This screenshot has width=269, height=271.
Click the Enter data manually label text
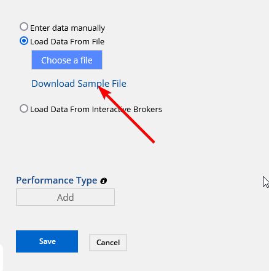point(68,28)
